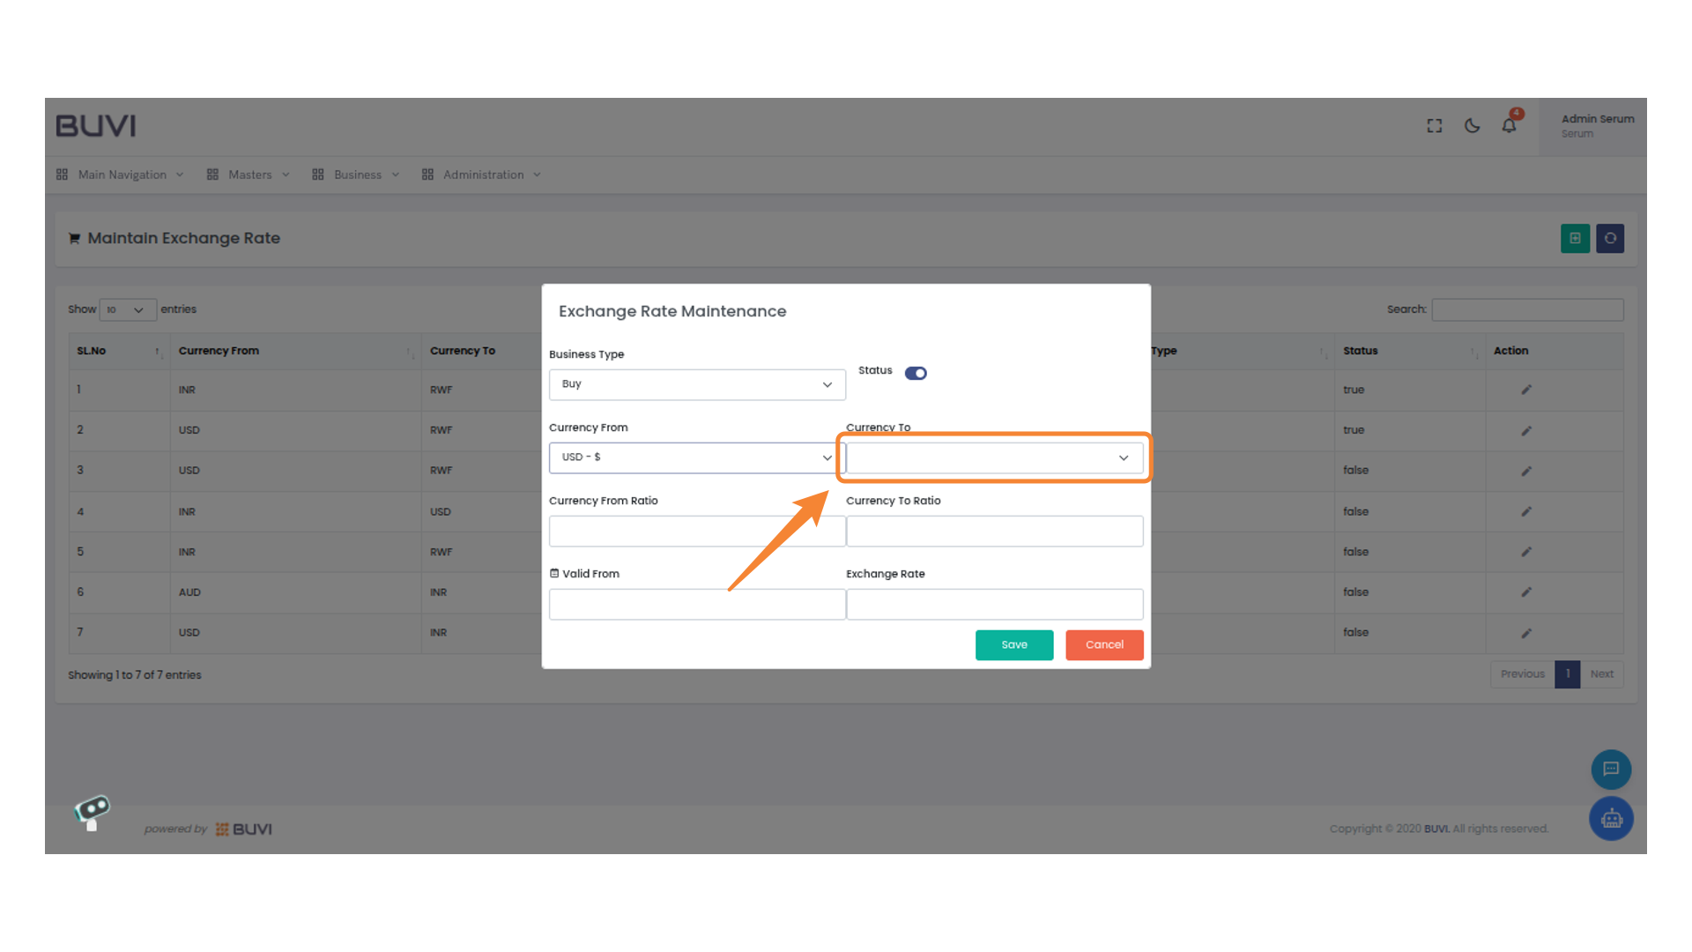Cancel the Exchange Rate Maintenance dialog
The width and height of the screenshot is (1692, 952).
1104,644
